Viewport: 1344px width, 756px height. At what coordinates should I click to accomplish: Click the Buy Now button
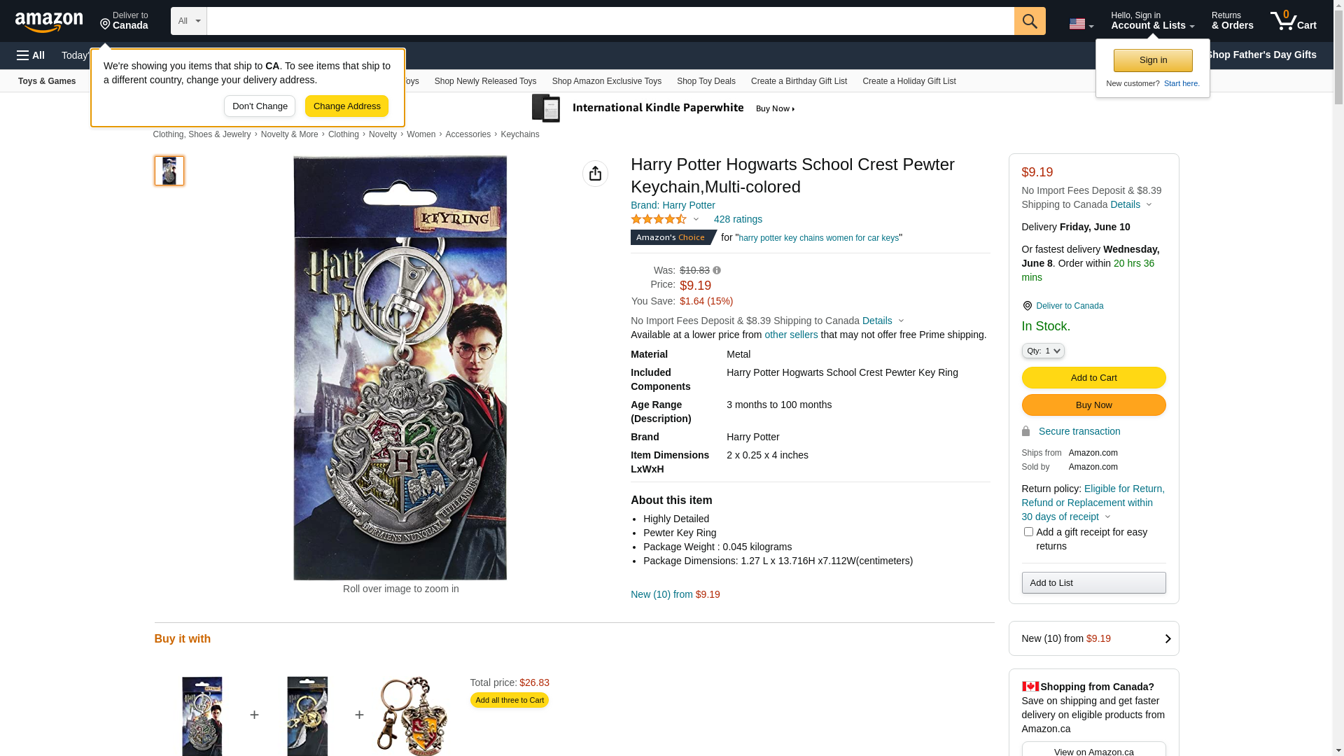pos(1093,405)
